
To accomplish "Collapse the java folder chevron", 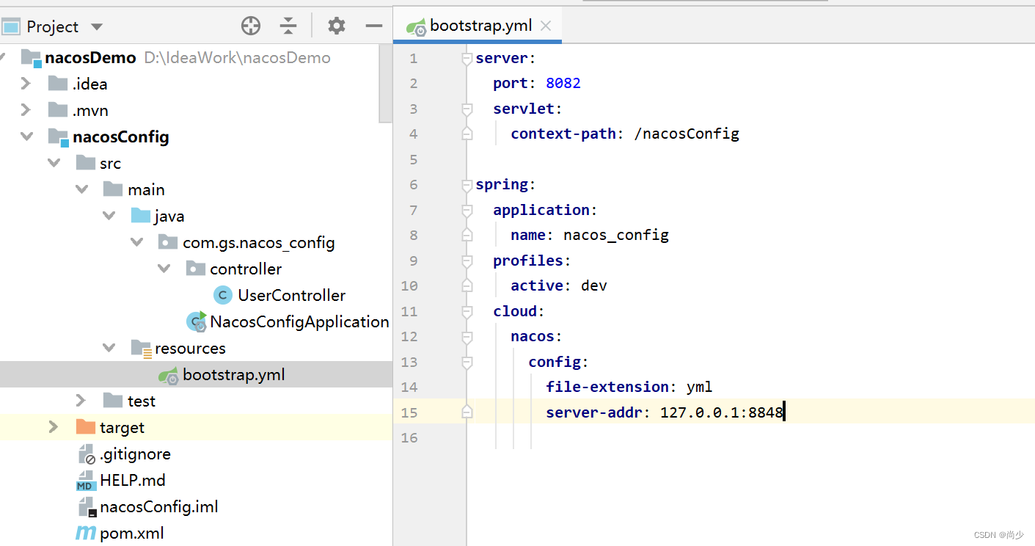I will (110, 216).
